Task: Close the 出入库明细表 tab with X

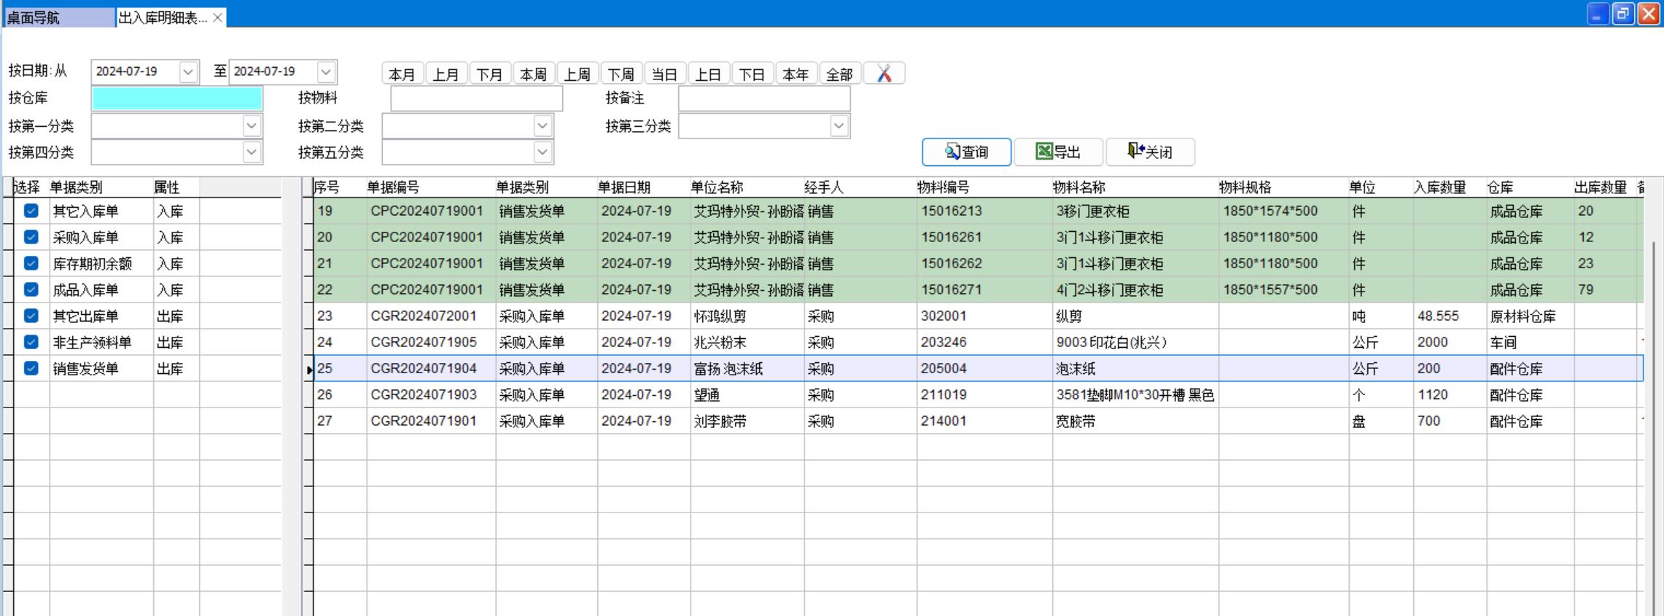Action: tap(217, 17)
